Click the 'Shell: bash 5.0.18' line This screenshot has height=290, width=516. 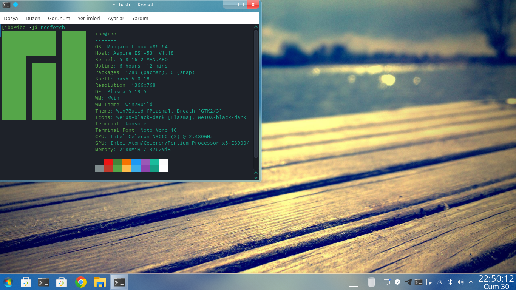(x=122, y=79)
